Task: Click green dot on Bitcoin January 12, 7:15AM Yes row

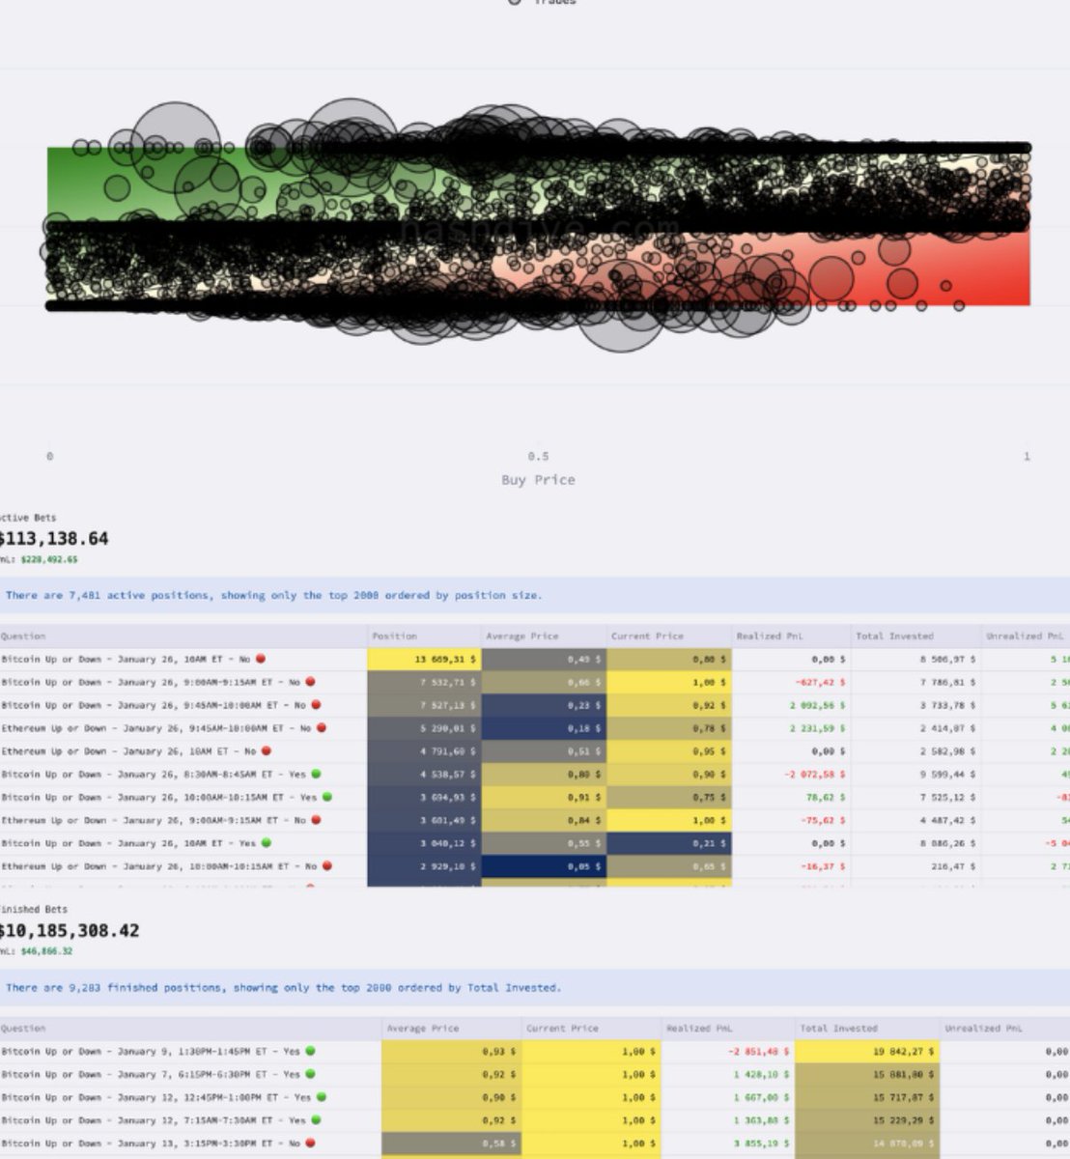Action: (316, 1120)
